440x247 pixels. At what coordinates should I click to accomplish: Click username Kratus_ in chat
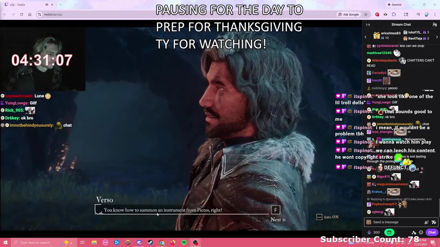point(378,192)
